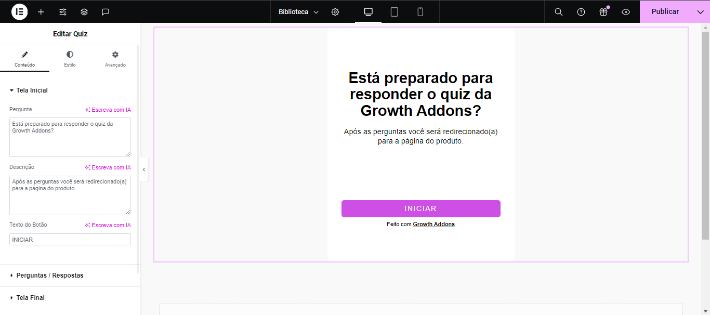Open the Elementor logo menu
The height and width of the screenshot is (315, 710).
19,11
